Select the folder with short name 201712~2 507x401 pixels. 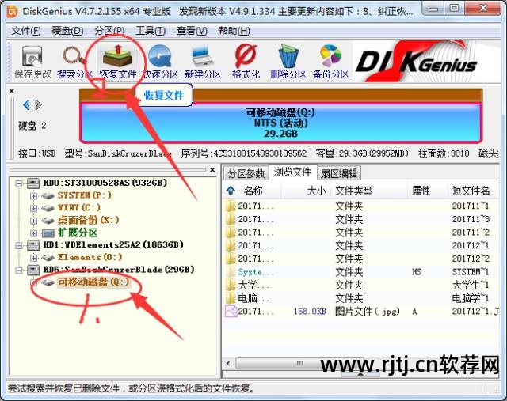361,259
